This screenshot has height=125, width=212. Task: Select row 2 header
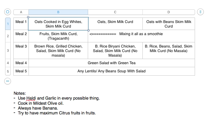[8, 36]
